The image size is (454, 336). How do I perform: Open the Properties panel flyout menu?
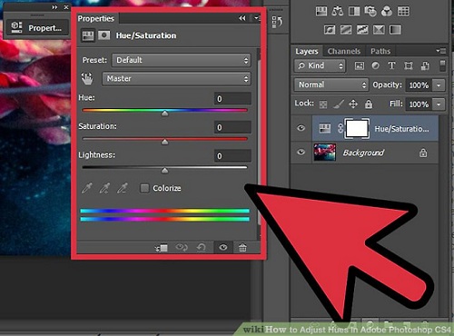click(x=256, y=18)
